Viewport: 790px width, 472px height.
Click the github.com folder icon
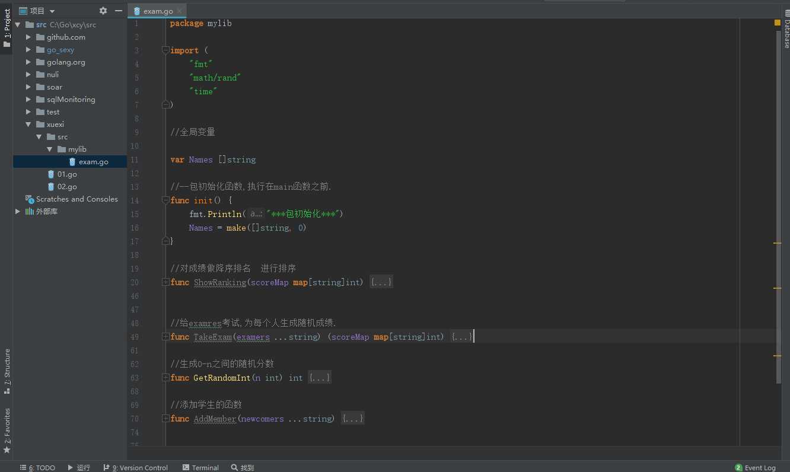tap(40, 37)
